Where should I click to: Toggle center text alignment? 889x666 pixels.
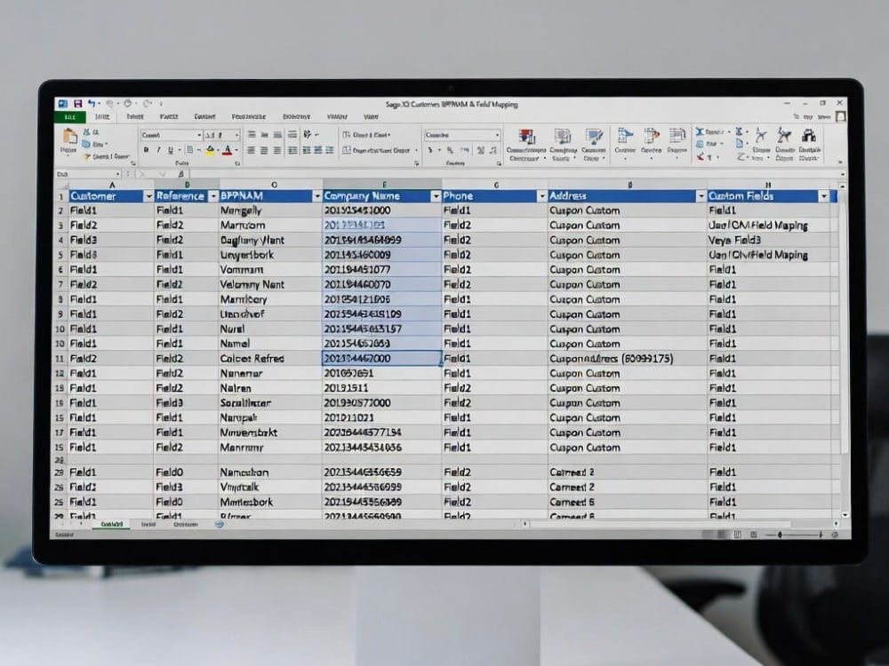coord(264,150)
